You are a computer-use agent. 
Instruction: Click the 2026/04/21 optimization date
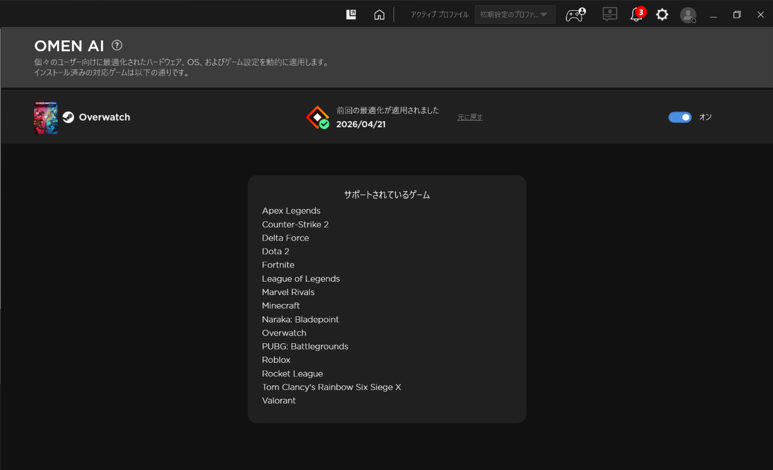click(361, 125)
